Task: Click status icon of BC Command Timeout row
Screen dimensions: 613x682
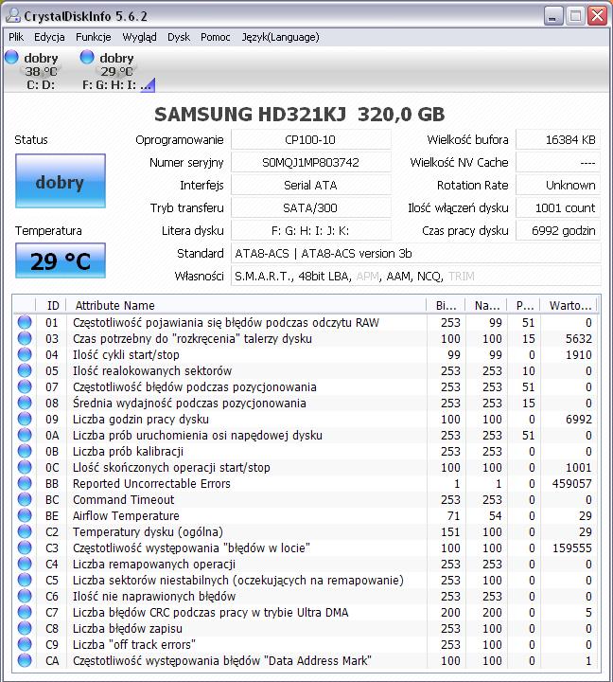Action: [x=25, y=499]
